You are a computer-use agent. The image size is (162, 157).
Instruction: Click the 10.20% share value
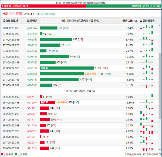pyautogui.click(x=129, y=57)
